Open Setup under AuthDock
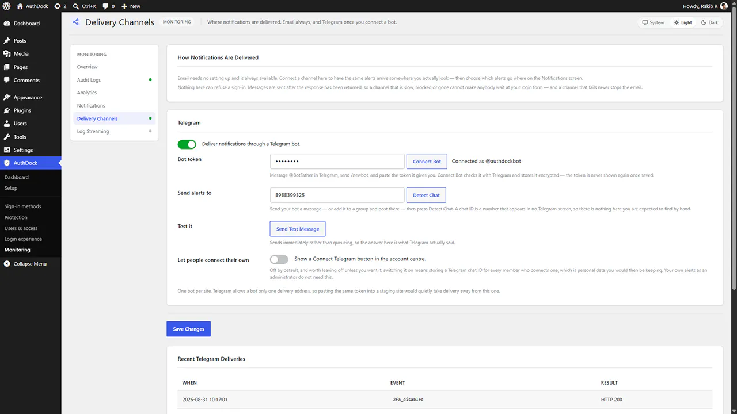 tap(11, 188)
